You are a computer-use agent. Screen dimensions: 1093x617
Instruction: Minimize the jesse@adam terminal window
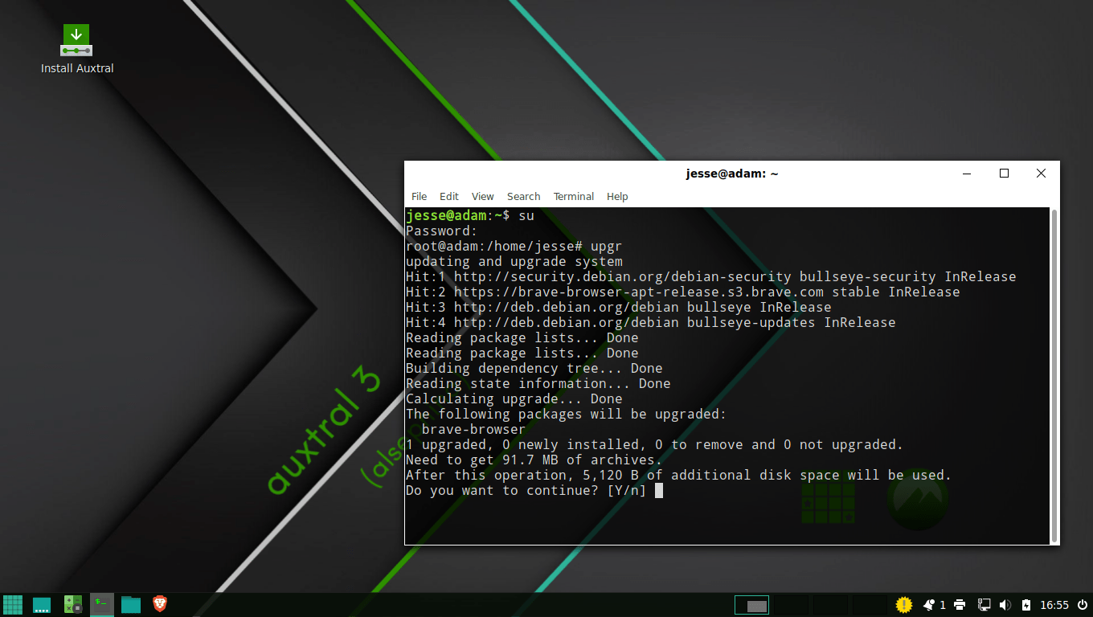click(966, 174)
